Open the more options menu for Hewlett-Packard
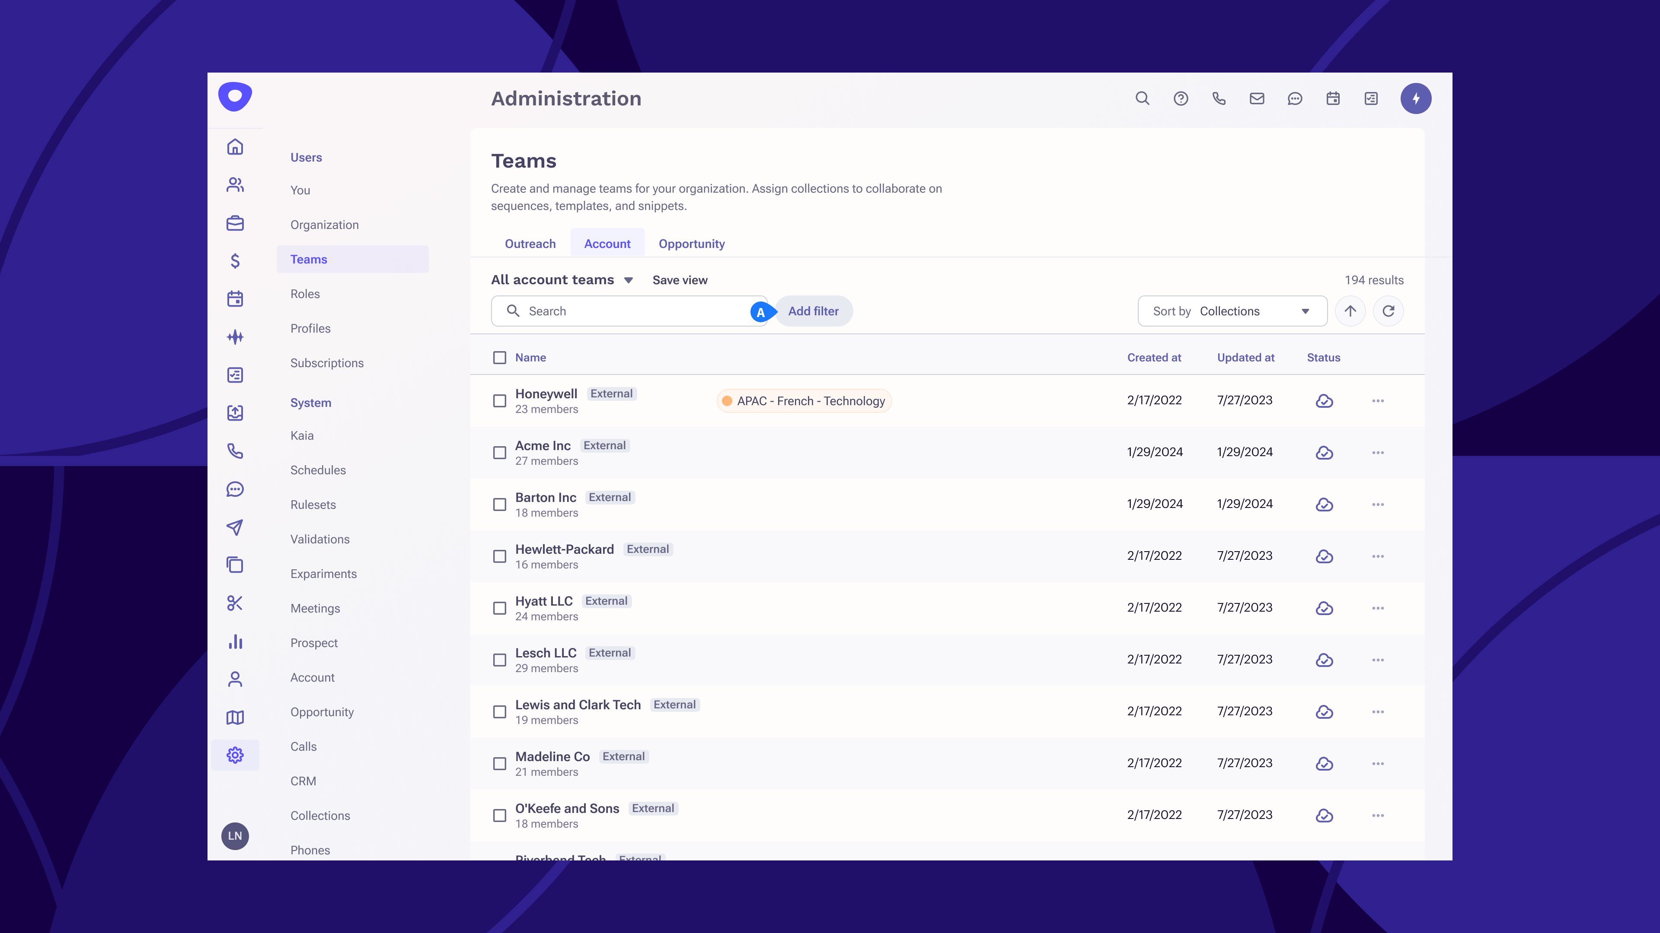Viewport: 1660px width, 933px height. [1378, 556]
